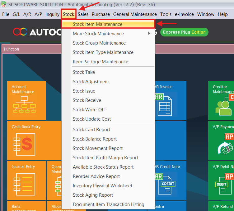Screen dimensions: 234x211
Task: Open the Account Maintenance tile
Action: click(x=26, y=100)
